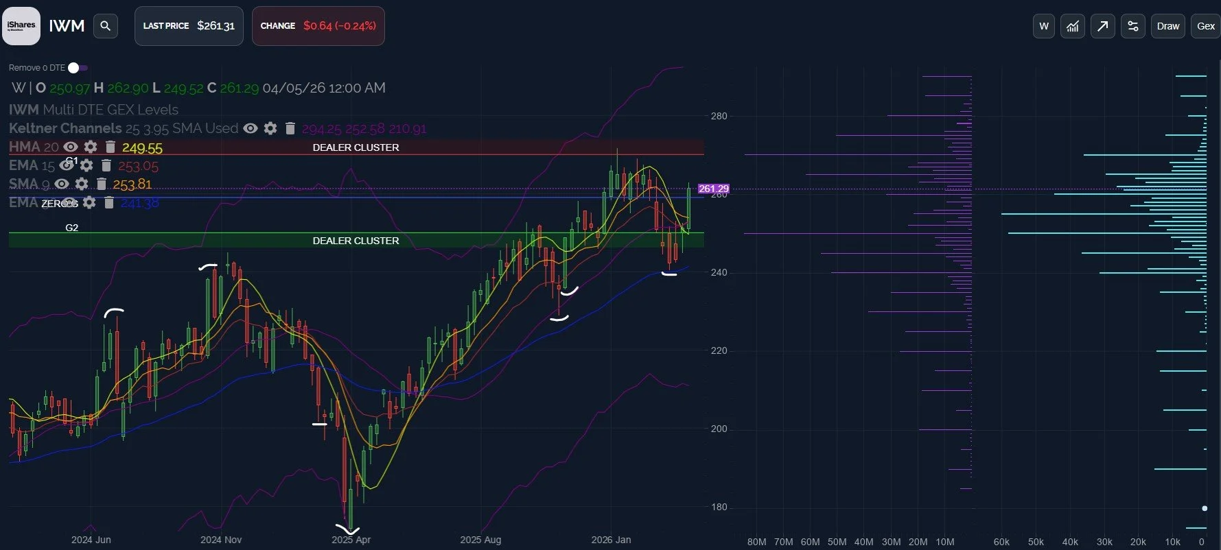Click the IWM ticker symbol

click(x=67, y=26)
